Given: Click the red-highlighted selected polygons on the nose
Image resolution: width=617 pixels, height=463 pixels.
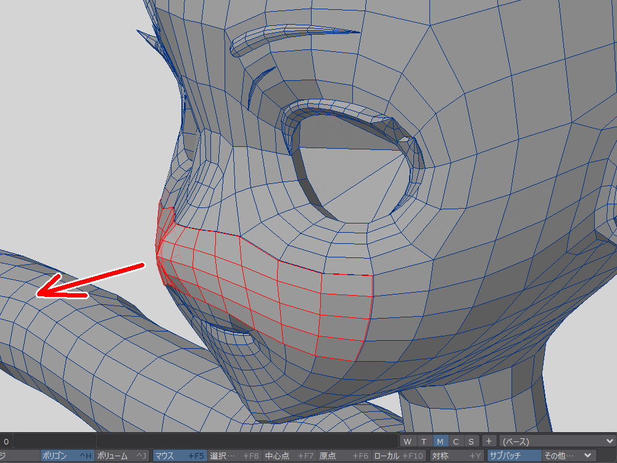Looking at the screenshot, I should [265, 290].
